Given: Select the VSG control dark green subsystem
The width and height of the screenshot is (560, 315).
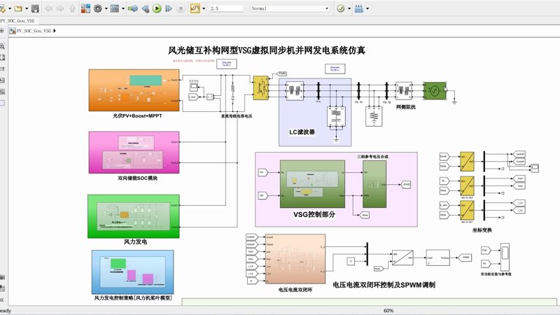Looking at the screenshot, I should pos(312,184).
